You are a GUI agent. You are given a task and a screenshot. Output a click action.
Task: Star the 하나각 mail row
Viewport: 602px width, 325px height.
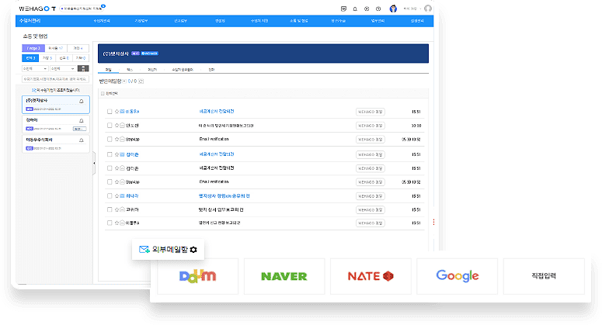pos(117,195)
